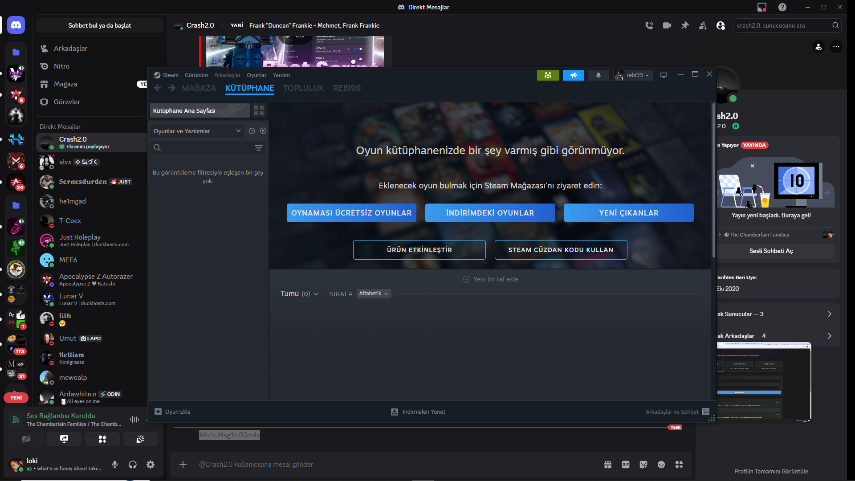The image size is (855, 481).
Task: Open the Steam menu
Action: click(166, 75)
